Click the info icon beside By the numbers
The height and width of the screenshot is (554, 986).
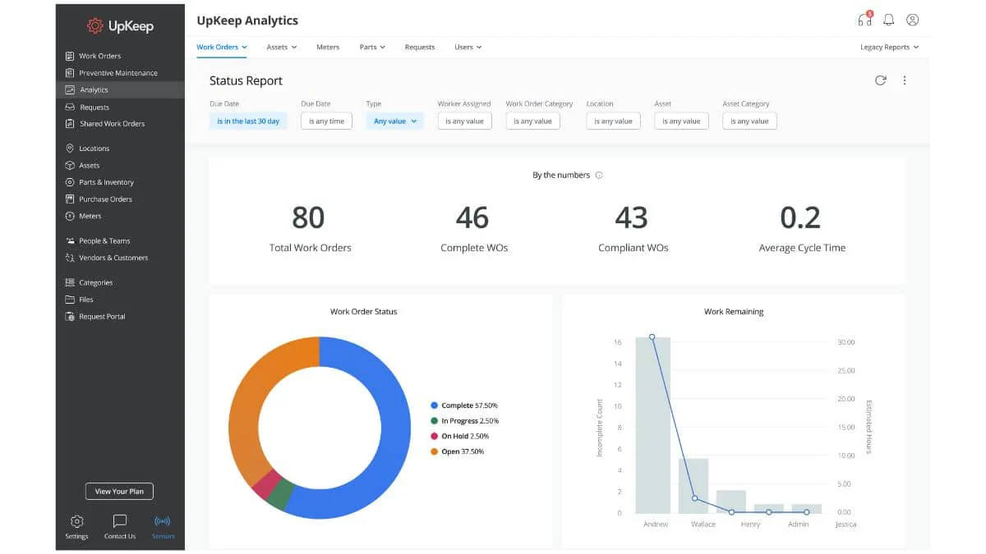599,175
